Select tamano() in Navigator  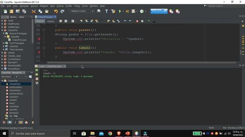pos(14,113)
